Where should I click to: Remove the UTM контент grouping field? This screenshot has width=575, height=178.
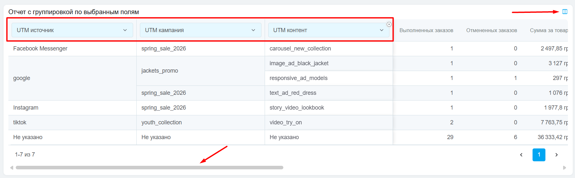click(x=389, y=24)
